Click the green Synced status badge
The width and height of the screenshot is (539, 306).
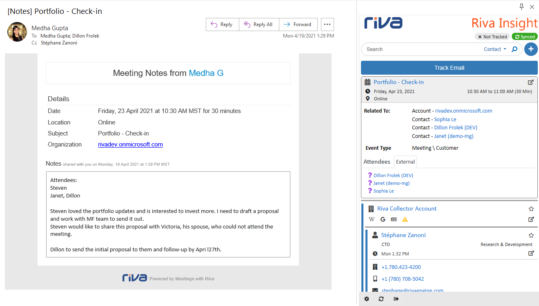coord(525,37)
